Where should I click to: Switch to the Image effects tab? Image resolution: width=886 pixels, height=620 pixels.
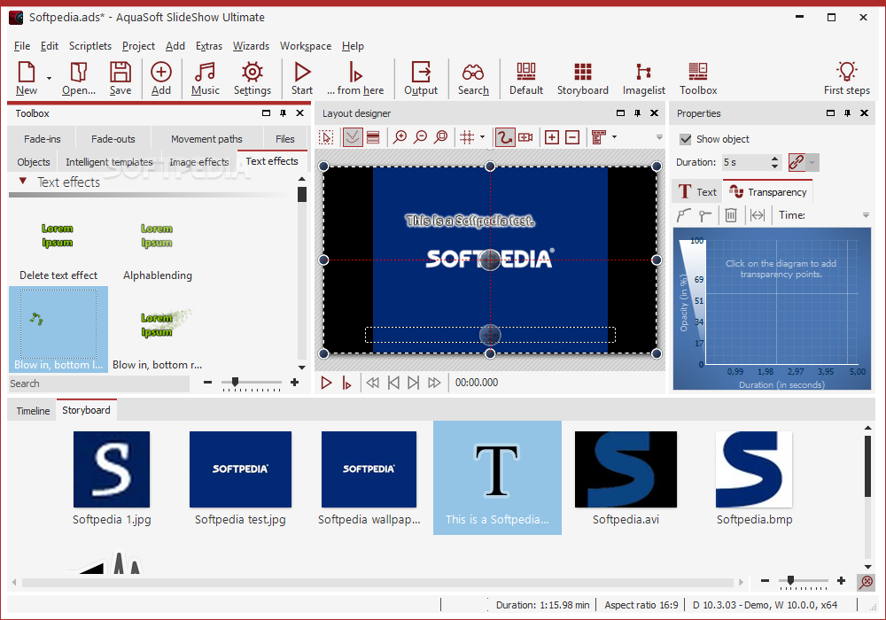198,162
